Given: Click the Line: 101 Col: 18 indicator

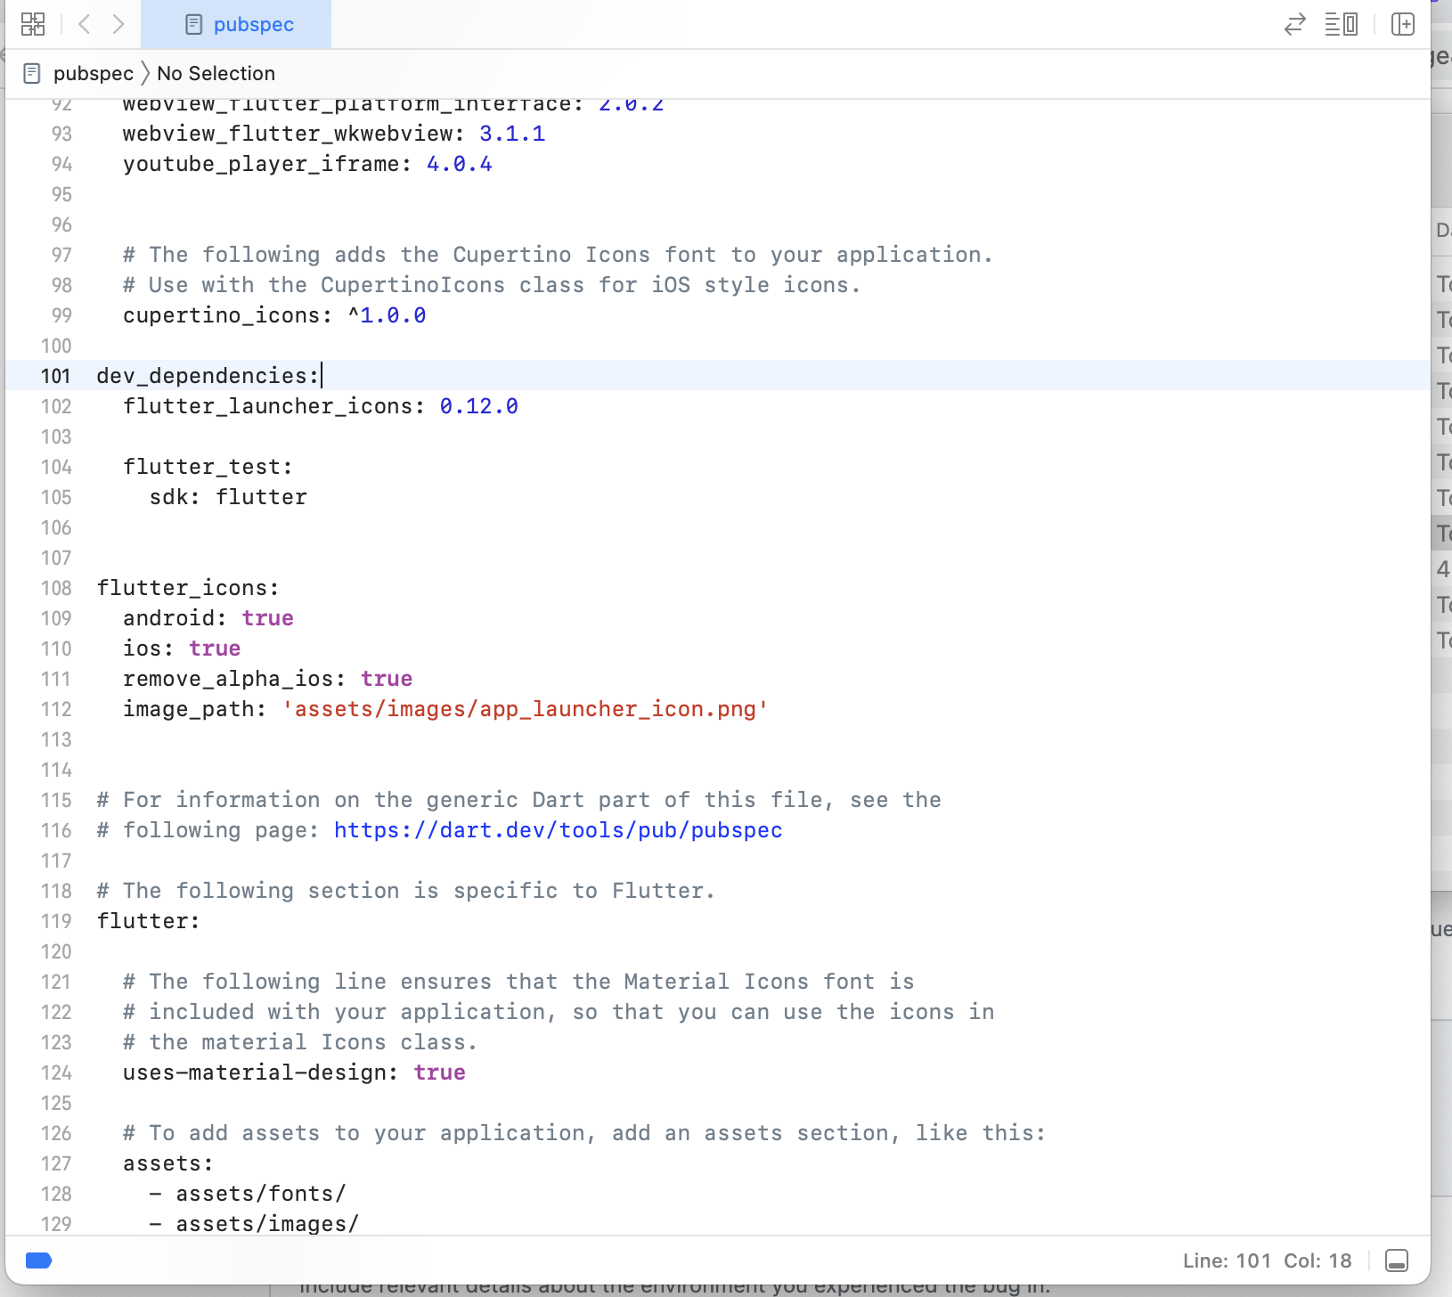Looking at the screenshot, I should click(x=1266, y=1260).
